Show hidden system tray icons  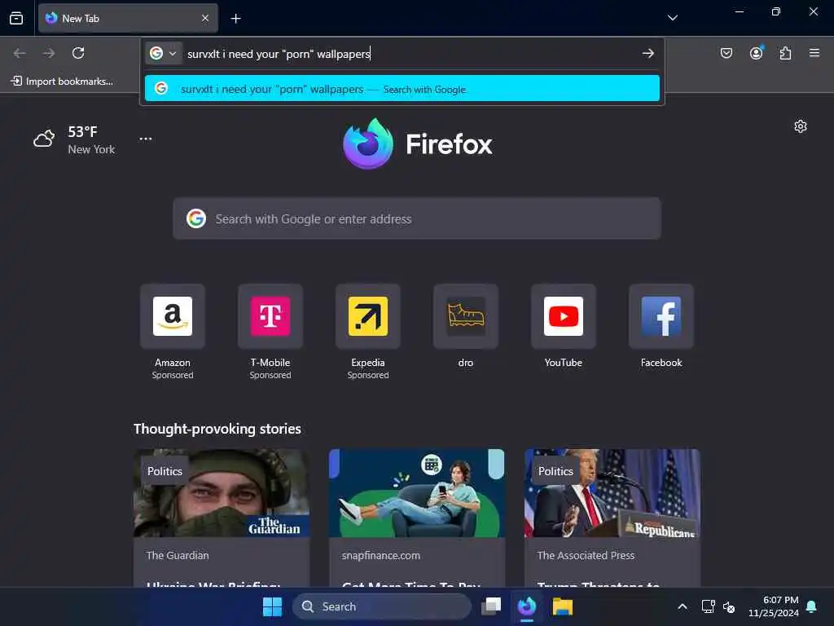[682, 606]
